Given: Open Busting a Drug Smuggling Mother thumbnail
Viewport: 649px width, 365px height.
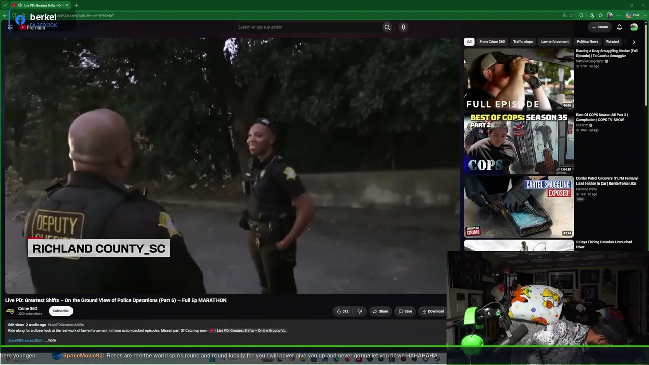Looking at the screenshot, I should (519, 79).
